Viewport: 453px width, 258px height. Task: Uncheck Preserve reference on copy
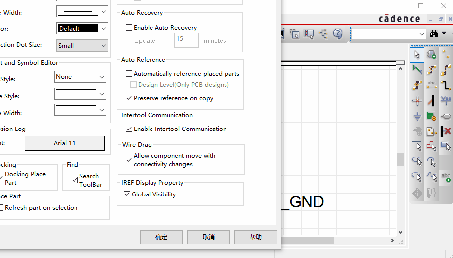[x=129, y=98]
